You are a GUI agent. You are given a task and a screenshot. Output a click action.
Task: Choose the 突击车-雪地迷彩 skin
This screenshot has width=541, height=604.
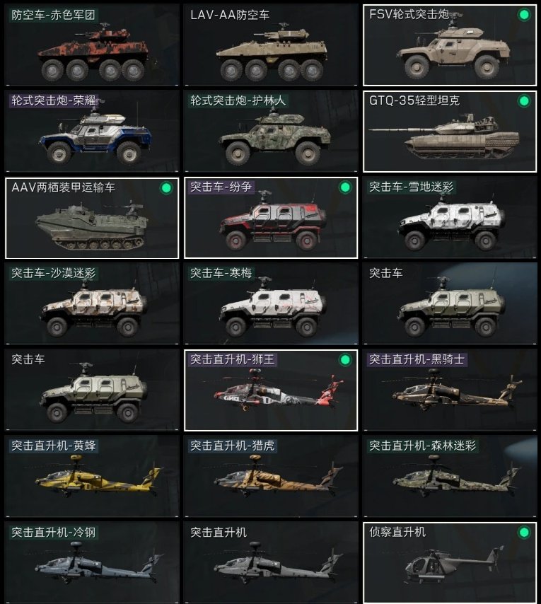(450, 218)
